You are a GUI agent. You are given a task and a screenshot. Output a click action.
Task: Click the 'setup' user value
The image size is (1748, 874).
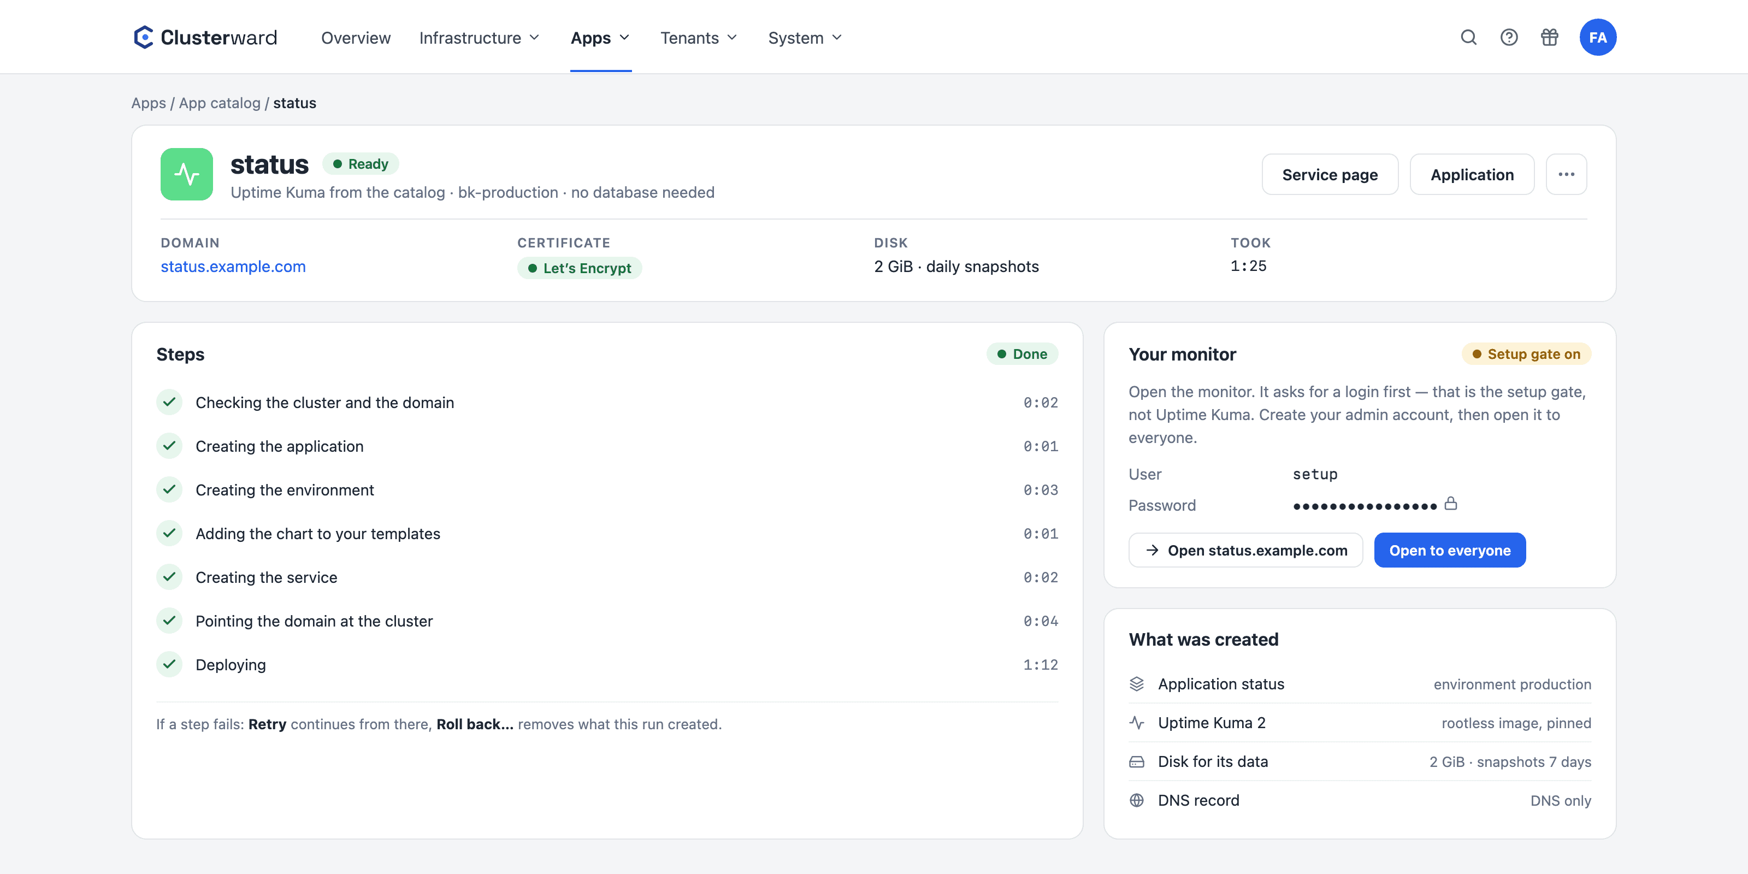click(x=1315, y=474)
